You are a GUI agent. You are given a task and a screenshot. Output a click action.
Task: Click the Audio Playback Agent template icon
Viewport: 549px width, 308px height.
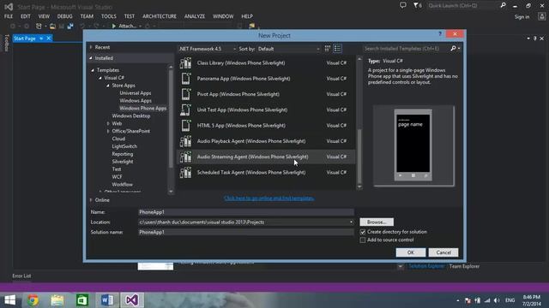tap(185, 141)
